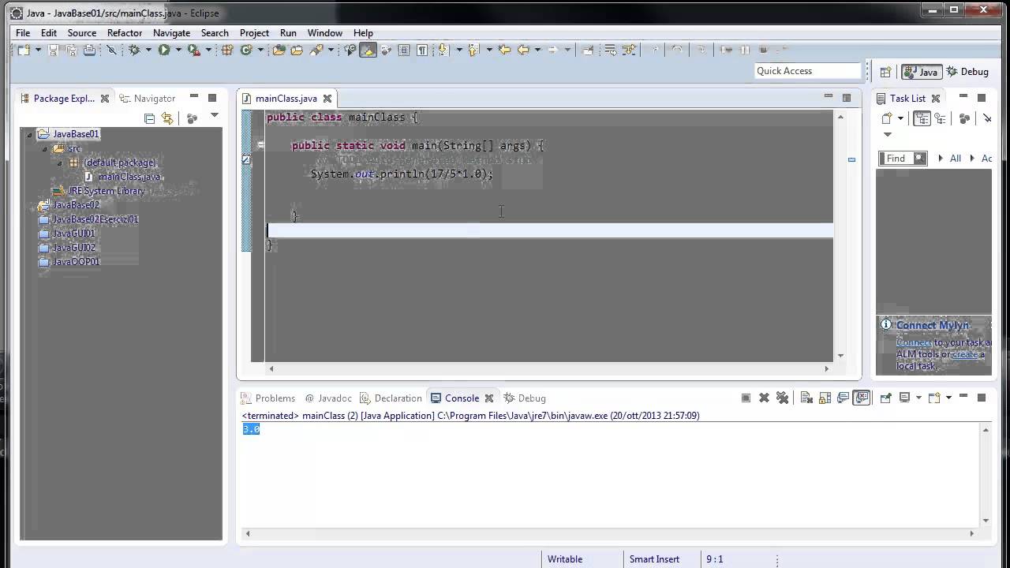This screenshot has width=1010, height=568.
Task: Toggle Block Selection Mode icon
Action: [x=404, y=50]
